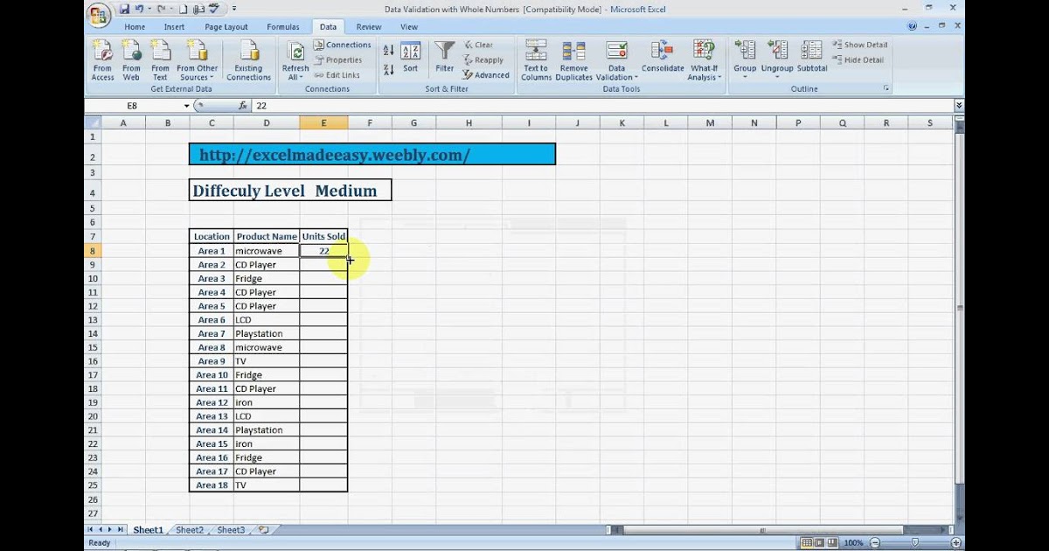Click Edit Links

click(x=337, y=75)
